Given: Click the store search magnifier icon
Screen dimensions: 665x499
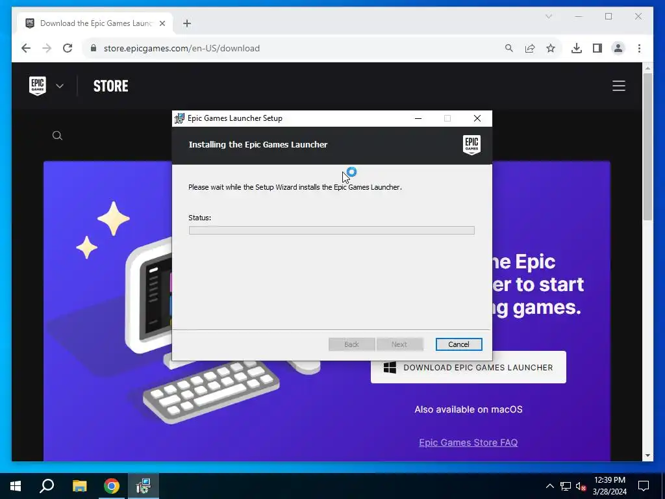Looking at the screenshot, I should [57, 135].
